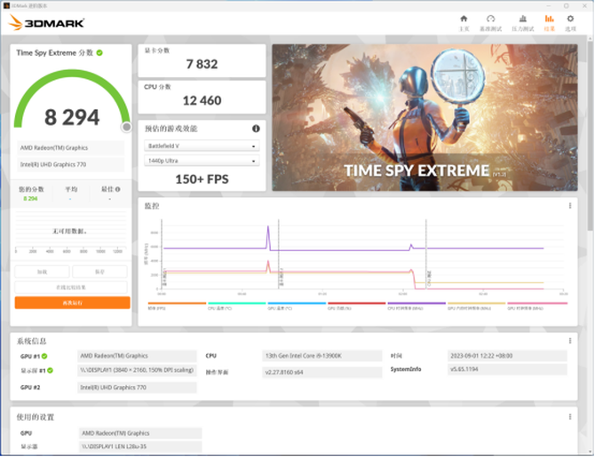
Task: Minimize the 3DMark window
Action: click(x=549, y=5)
